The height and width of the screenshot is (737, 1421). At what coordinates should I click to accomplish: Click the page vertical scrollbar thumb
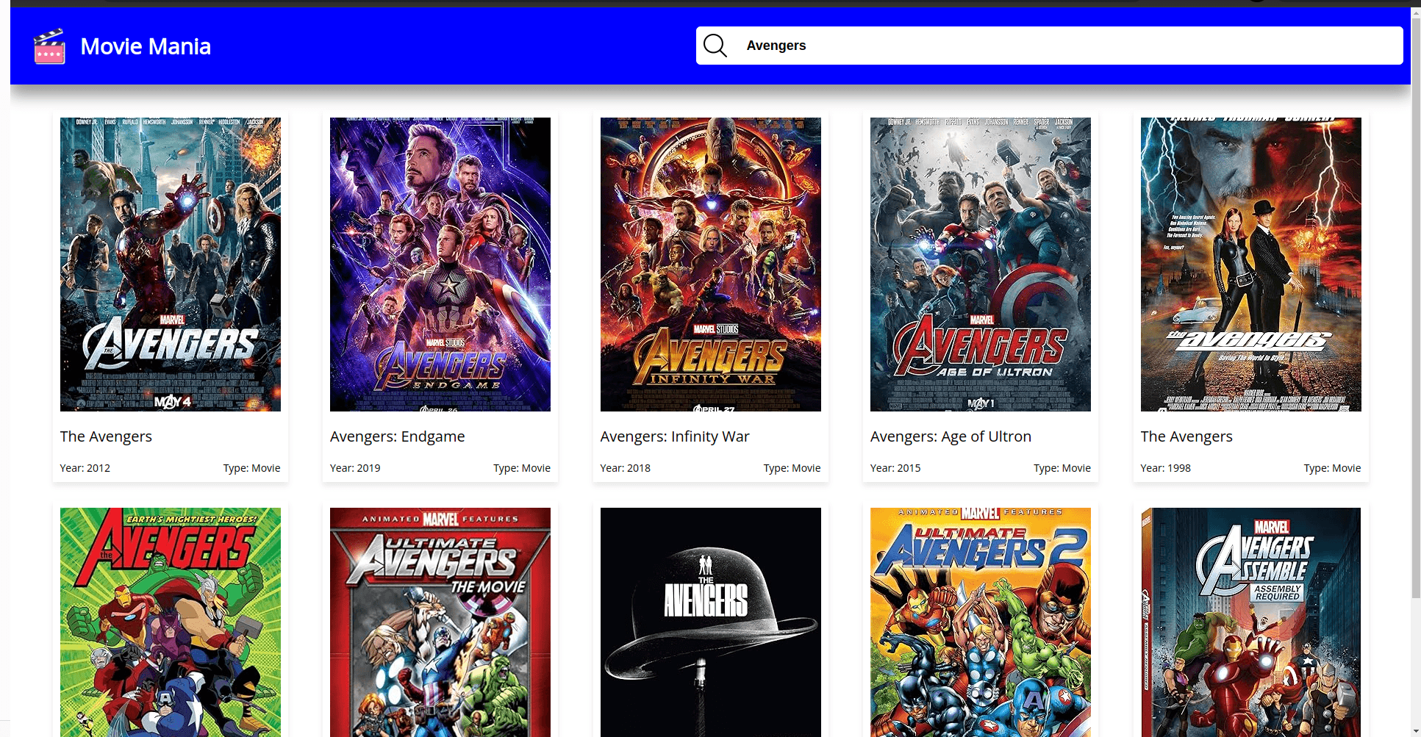[1416, 307]
